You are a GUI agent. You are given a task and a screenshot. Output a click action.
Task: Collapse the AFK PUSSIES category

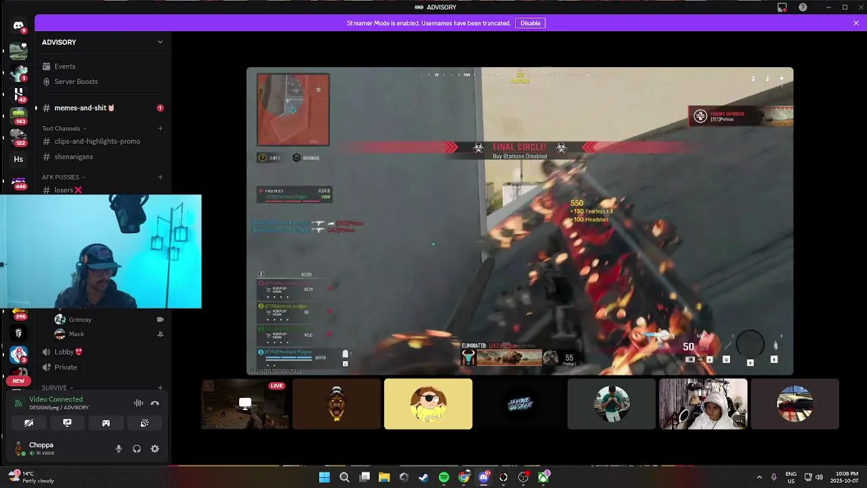[64, 178]
